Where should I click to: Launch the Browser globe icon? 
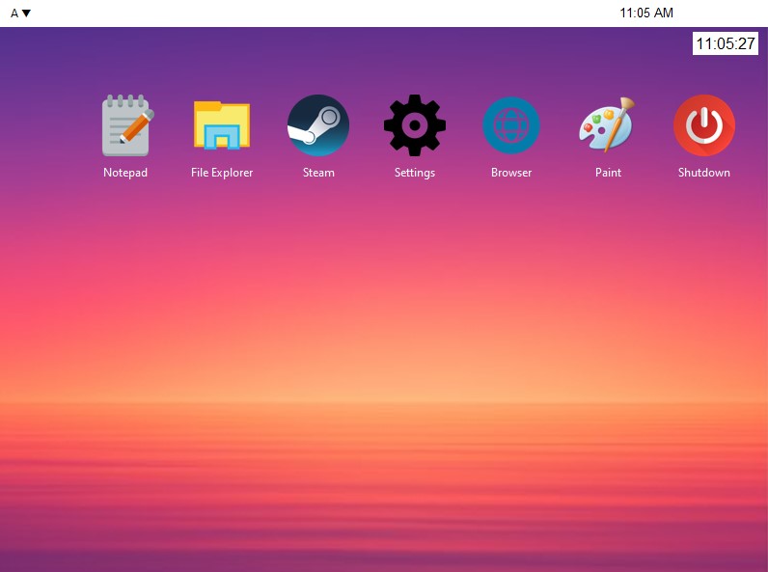pyautogui.click(x=511, y=125)
